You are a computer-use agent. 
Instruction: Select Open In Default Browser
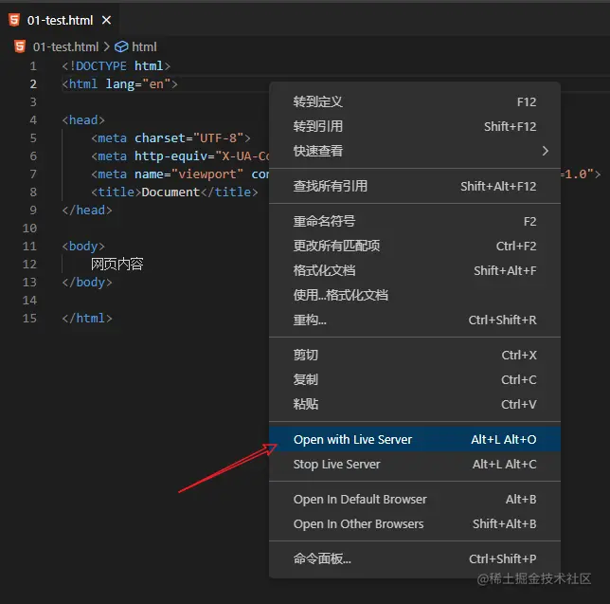(415, 499)
